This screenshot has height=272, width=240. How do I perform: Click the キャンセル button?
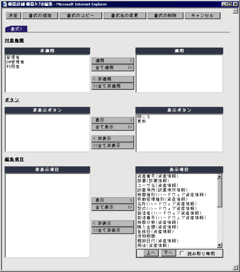pyautogui.click(x=202, y=16)
